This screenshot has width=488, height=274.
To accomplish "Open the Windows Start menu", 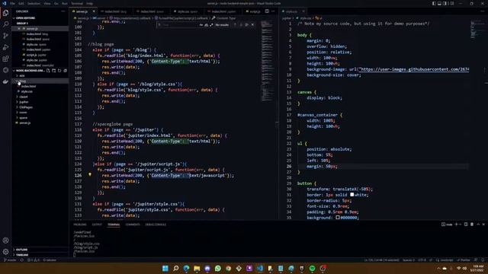I will (165, 269).
